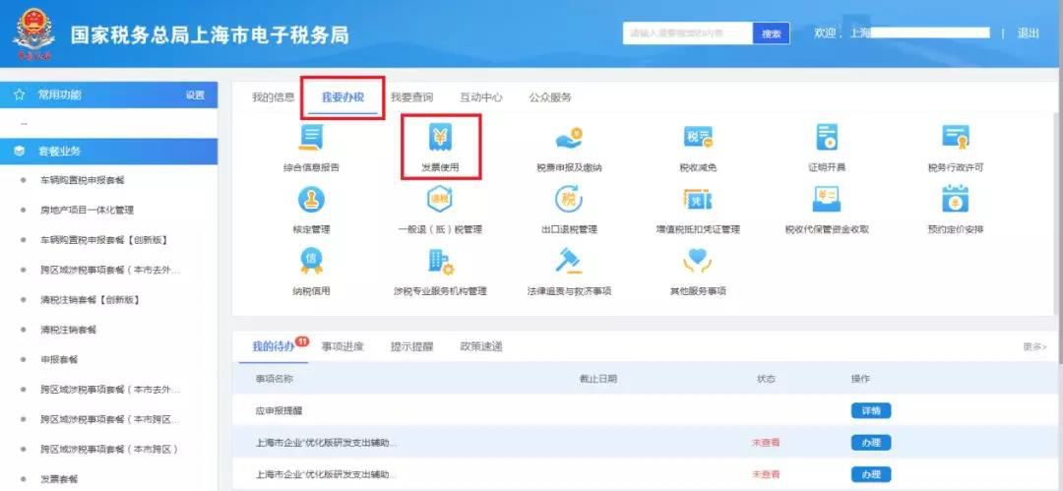Click the 操作 column header
This screenshot has width=1063, height=491.
[860, 379]
